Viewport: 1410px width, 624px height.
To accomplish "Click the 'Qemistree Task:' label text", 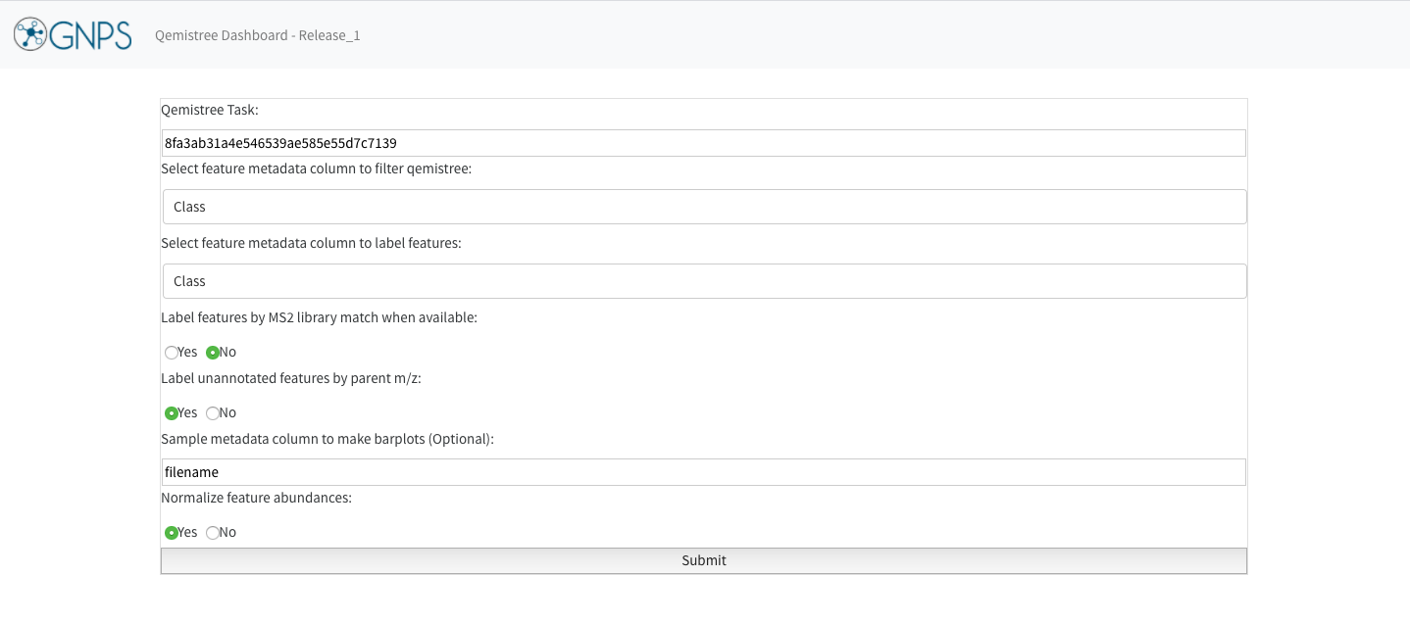I will (x=210, y=110).
